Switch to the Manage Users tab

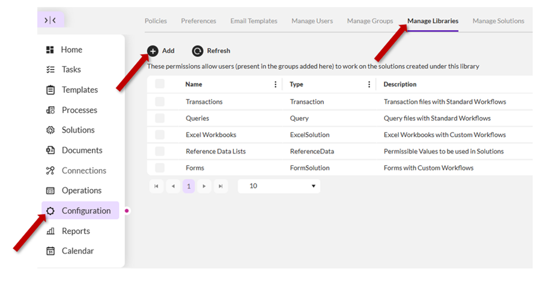[312, 21]
